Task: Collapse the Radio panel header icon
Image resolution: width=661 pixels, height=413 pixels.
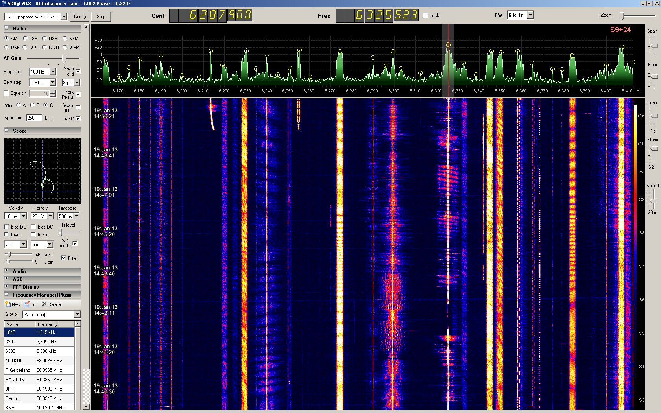Action: (6, 28)
